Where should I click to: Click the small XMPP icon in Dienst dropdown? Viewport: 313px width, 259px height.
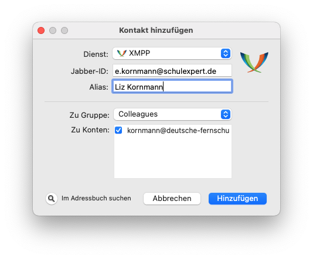tap(122, 53)
